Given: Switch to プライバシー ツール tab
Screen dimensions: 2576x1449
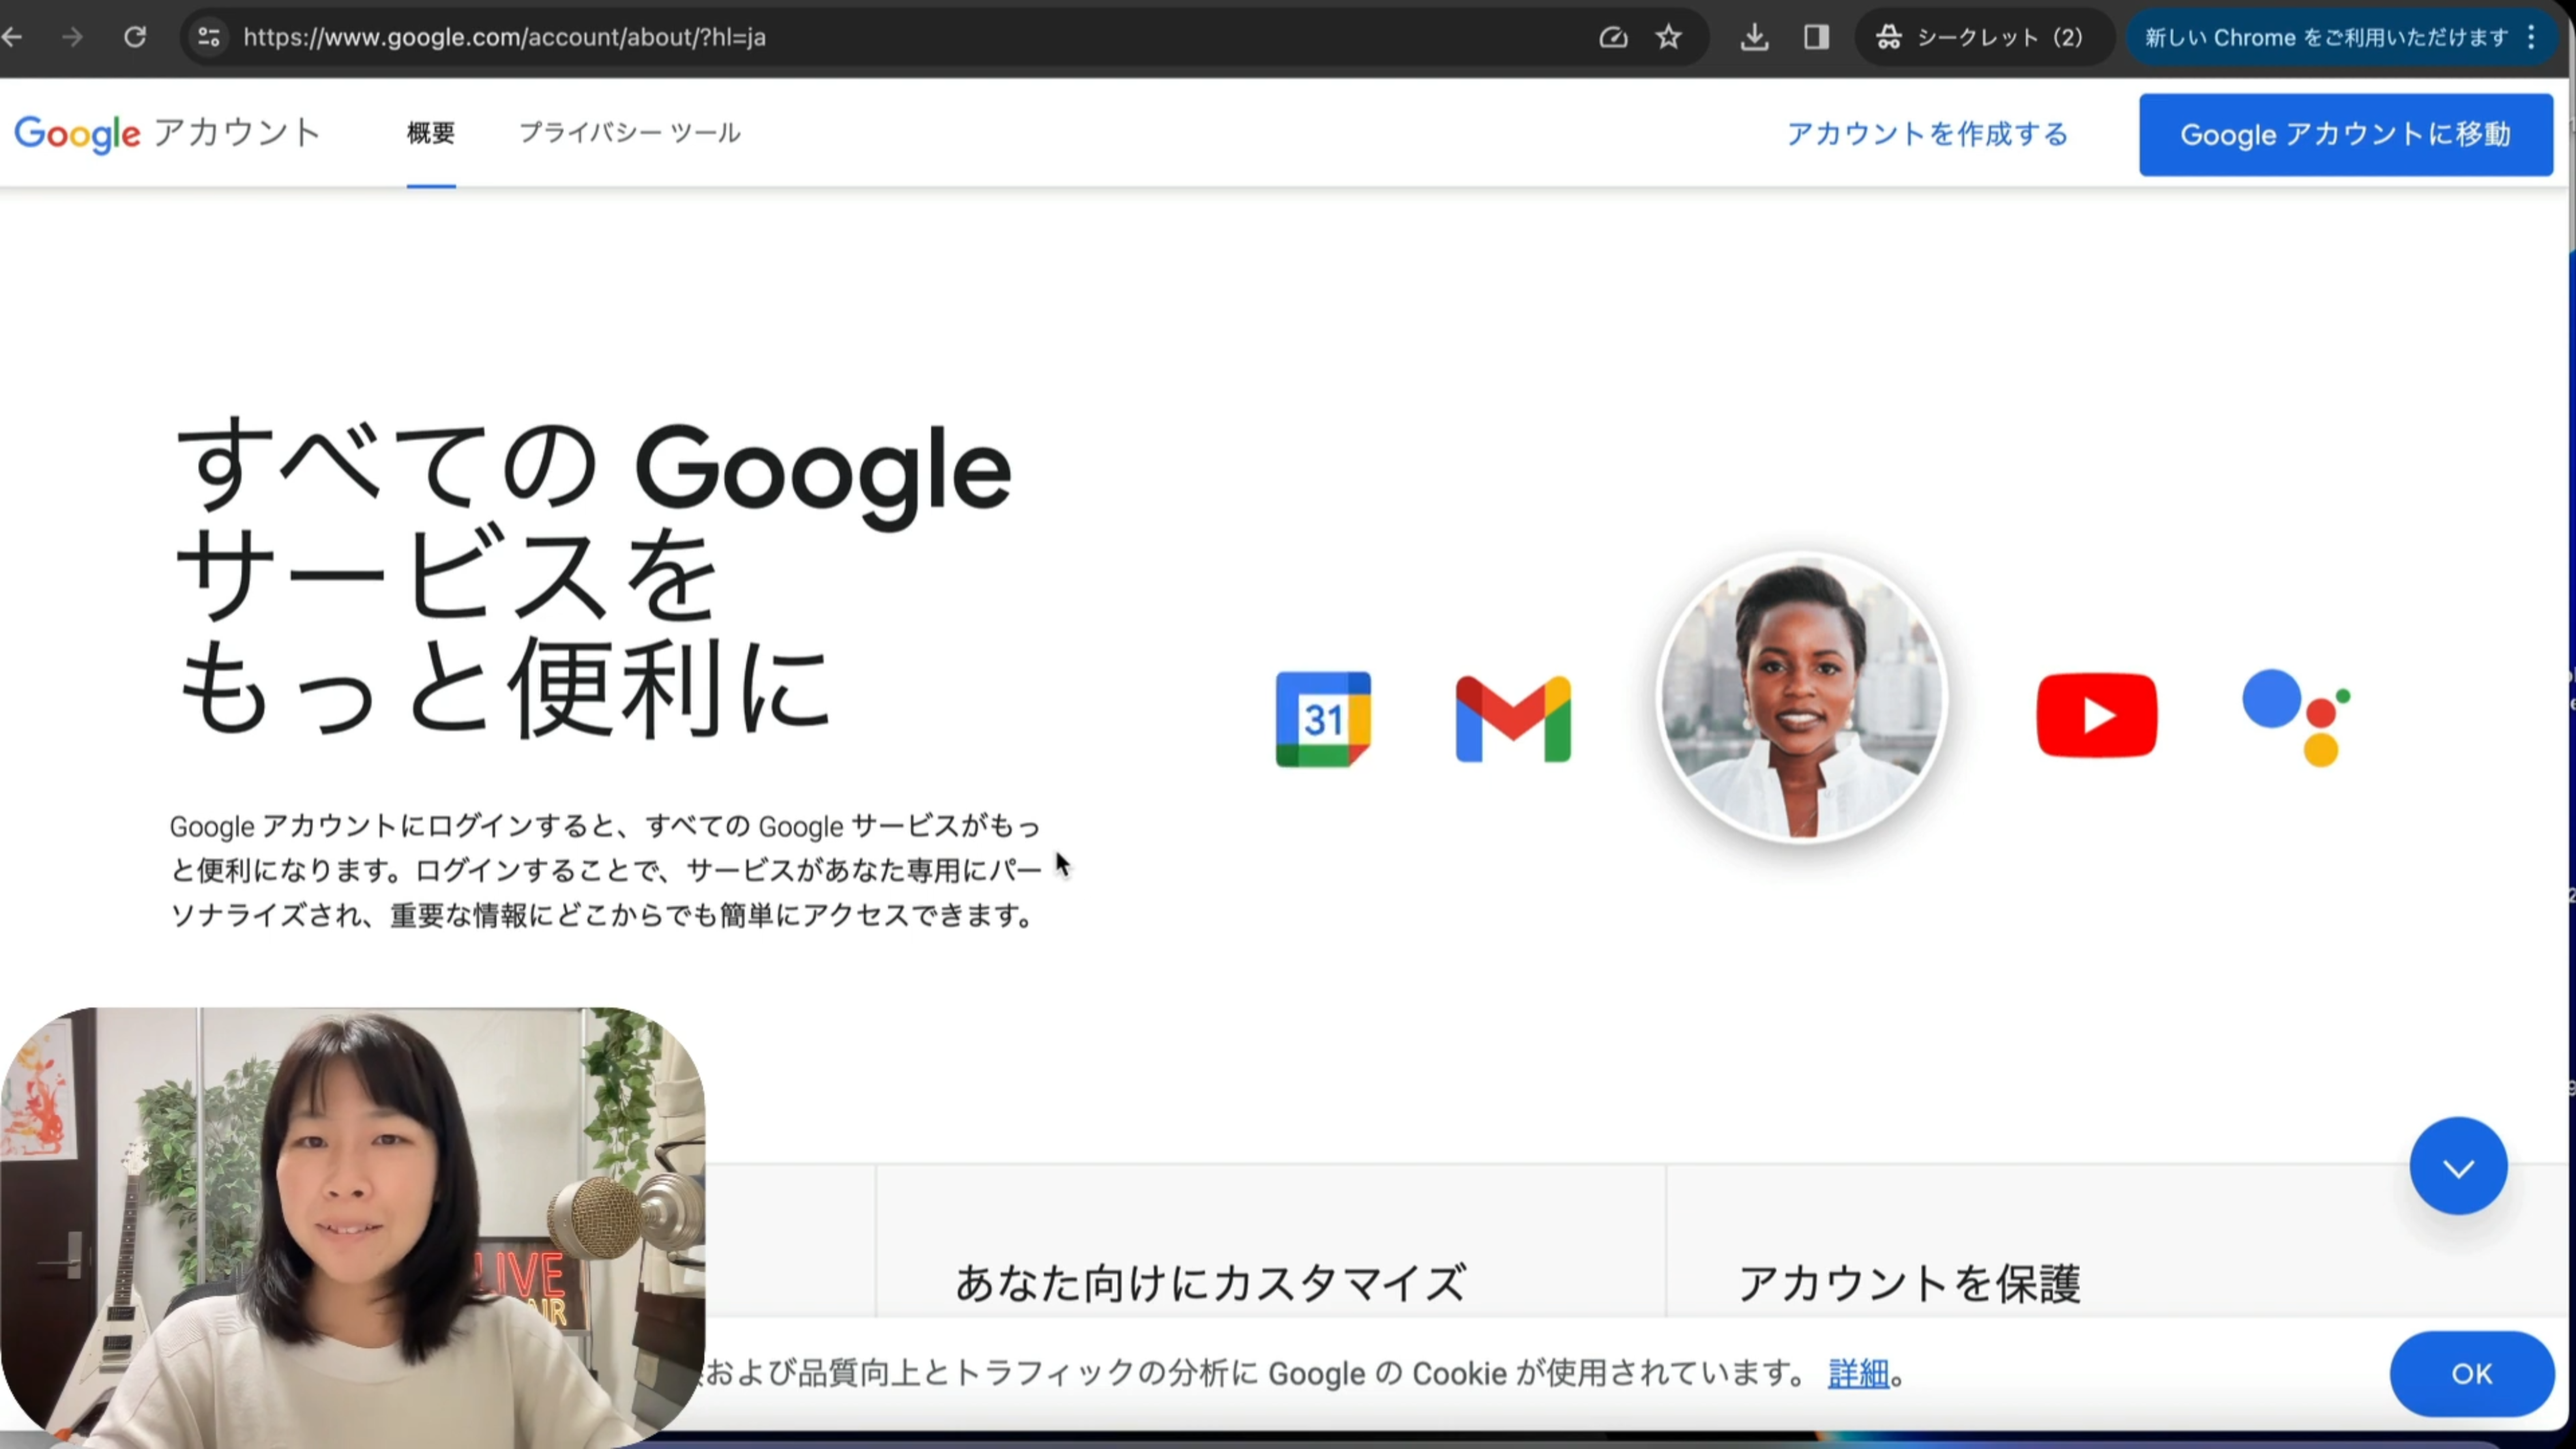Looking at the screenshot, I should point(629,133).
